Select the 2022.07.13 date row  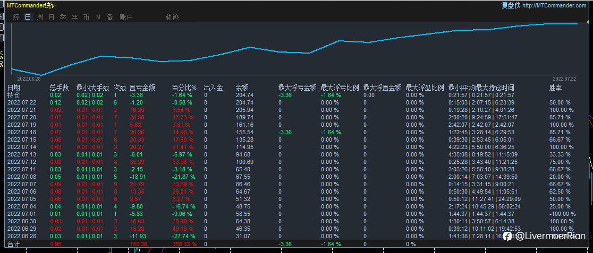coord(22,154)
